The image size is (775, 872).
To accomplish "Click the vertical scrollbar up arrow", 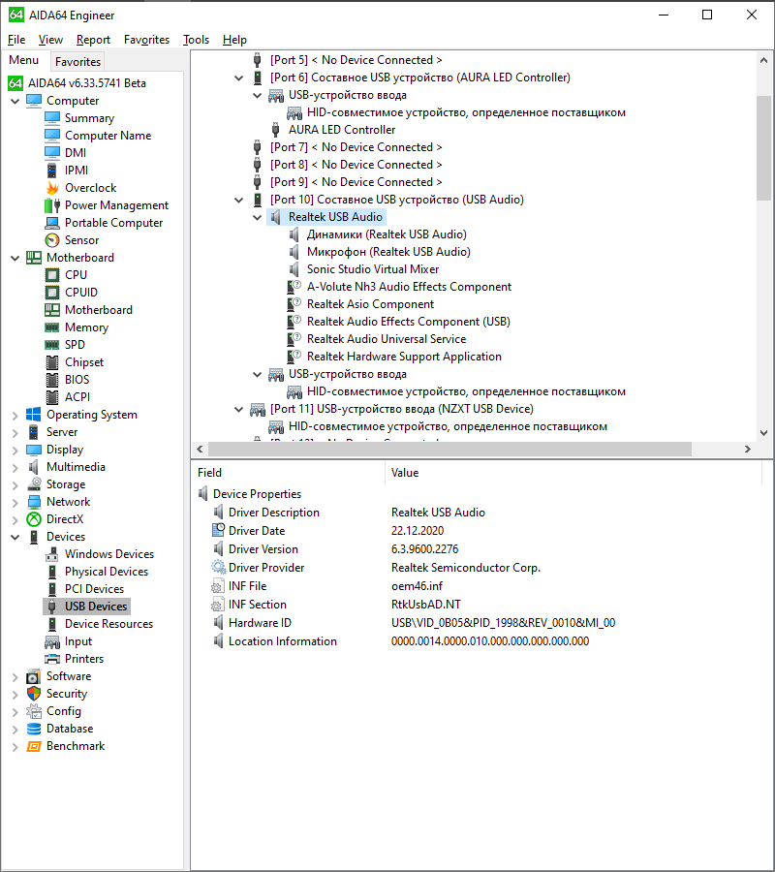I will point(763,60).
